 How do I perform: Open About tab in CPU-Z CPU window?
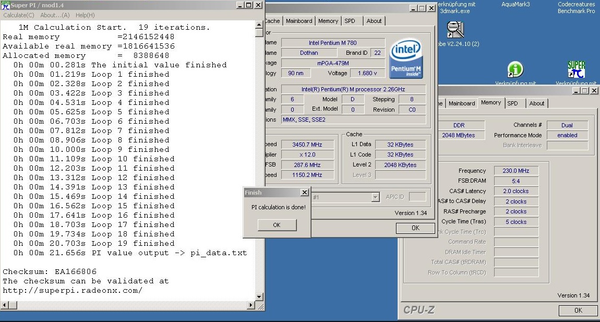[x=374, y=21]
